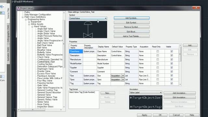Toggle Visible checkbox for ClassName row
The height and width of the screenshot is (117, 208).
tap(172, 51)
